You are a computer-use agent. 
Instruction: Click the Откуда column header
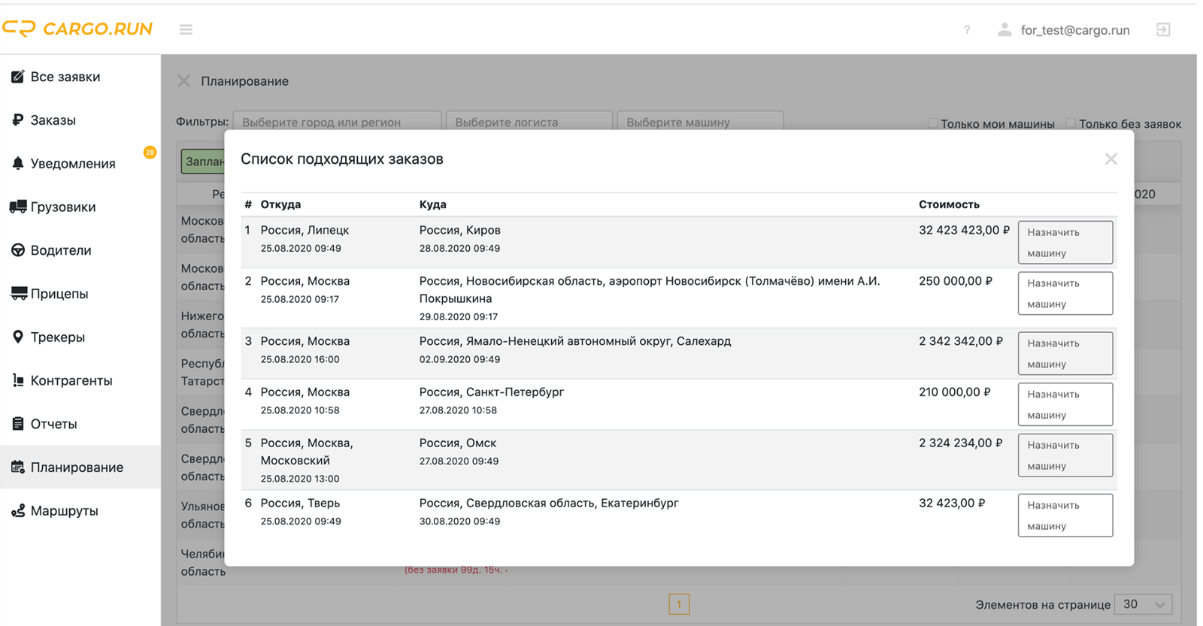pos(280,204)
